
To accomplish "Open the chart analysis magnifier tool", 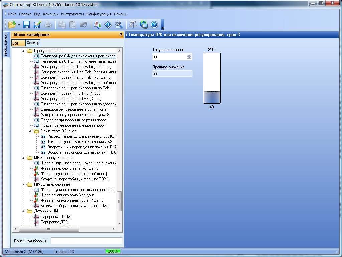I will click(97, 24).
